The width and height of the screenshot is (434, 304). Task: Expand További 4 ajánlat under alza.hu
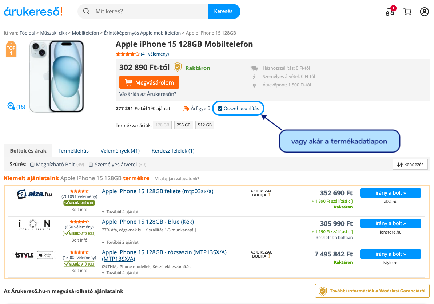(x=120, y=212)
